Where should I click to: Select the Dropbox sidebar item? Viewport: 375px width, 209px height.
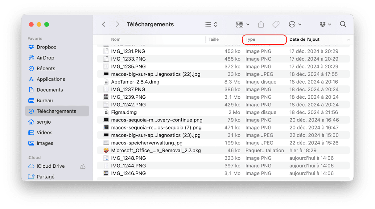click(46, 47)
